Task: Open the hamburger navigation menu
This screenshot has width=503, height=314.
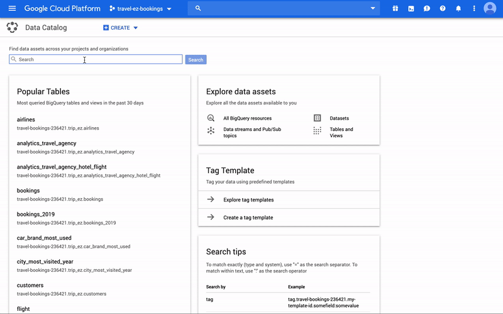Action: tap(12, 9)
